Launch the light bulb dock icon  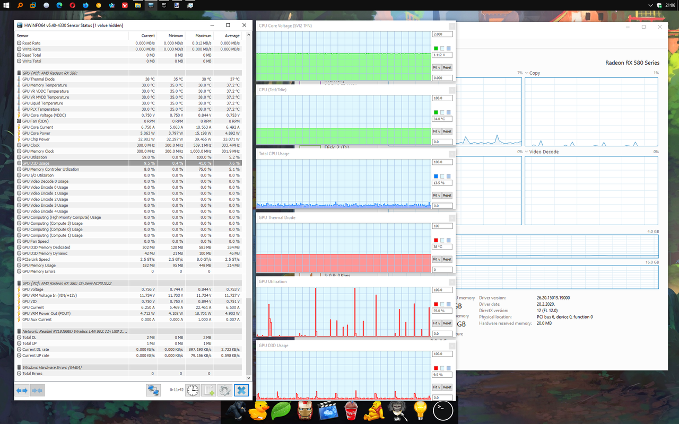click(421, 411)
